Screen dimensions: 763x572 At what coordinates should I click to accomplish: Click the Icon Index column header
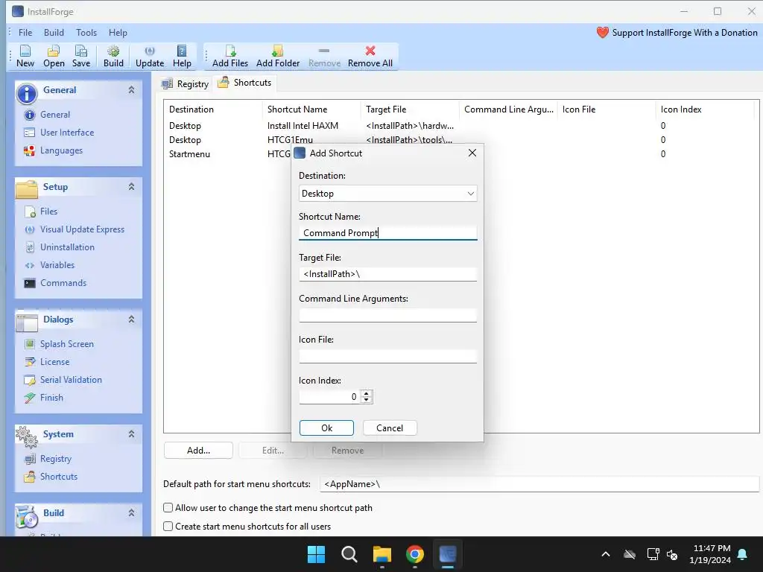pyautogui.click(x=705, y=109)
